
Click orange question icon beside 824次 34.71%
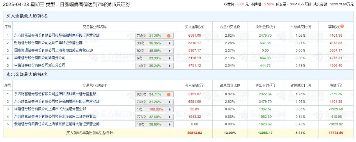tap(169, 94)
